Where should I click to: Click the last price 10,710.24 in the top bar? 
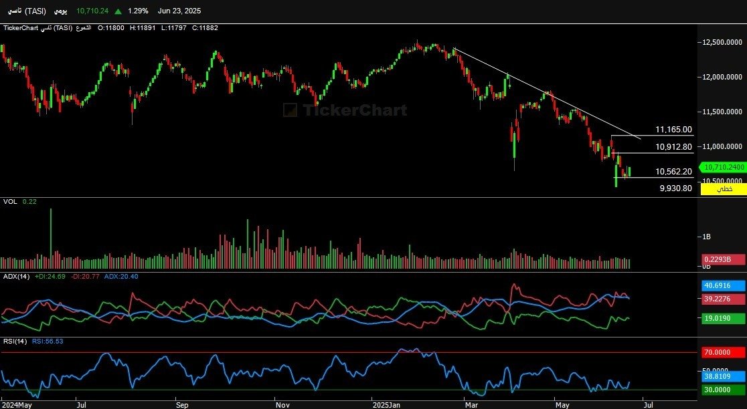[x=92, y=11]
